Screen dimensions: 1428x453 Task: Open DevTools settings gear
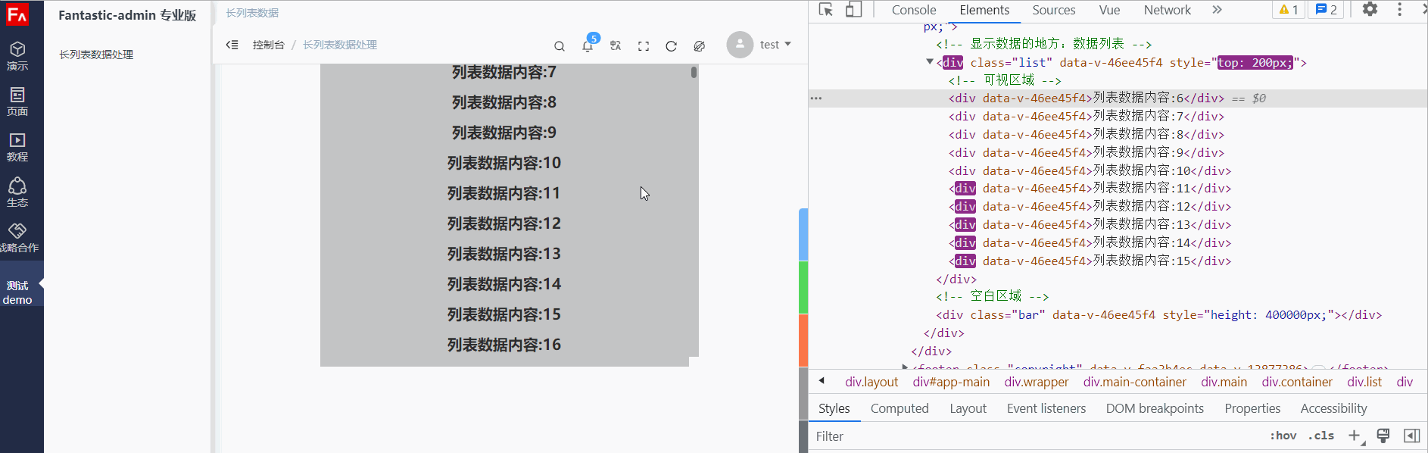pos(1370,10)
